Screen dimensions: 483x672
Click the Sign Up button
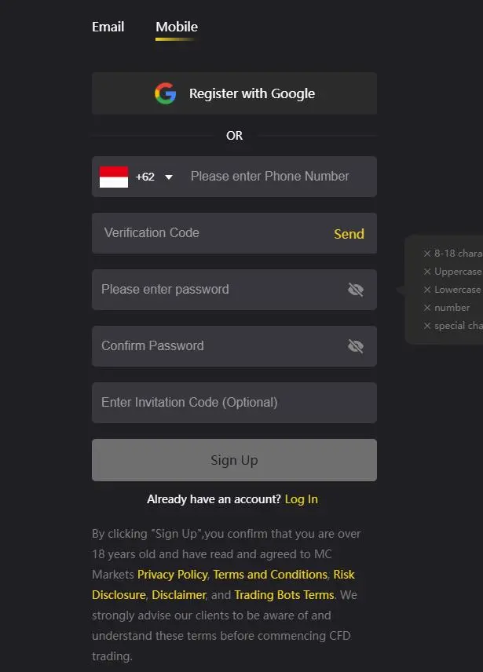[x=234, y=460]
